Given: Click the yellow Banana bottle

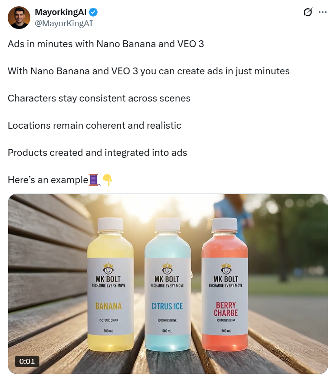Looking at the screenshot, I should coord(110,284).
